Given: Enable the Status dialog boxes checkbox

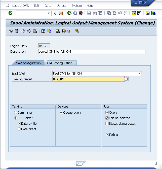Looking at the screenshot, I should pyautogui.click(x=107, y=124).
